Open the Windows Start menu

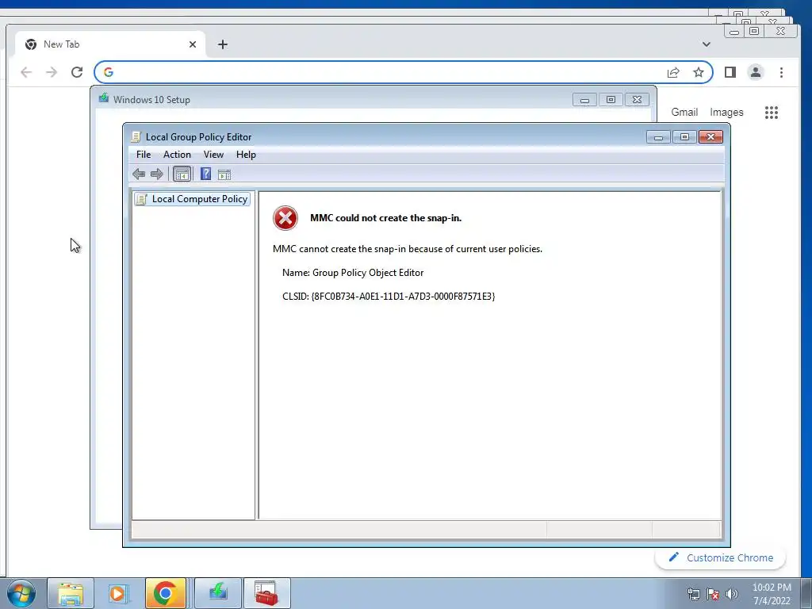tap(21, 593)
